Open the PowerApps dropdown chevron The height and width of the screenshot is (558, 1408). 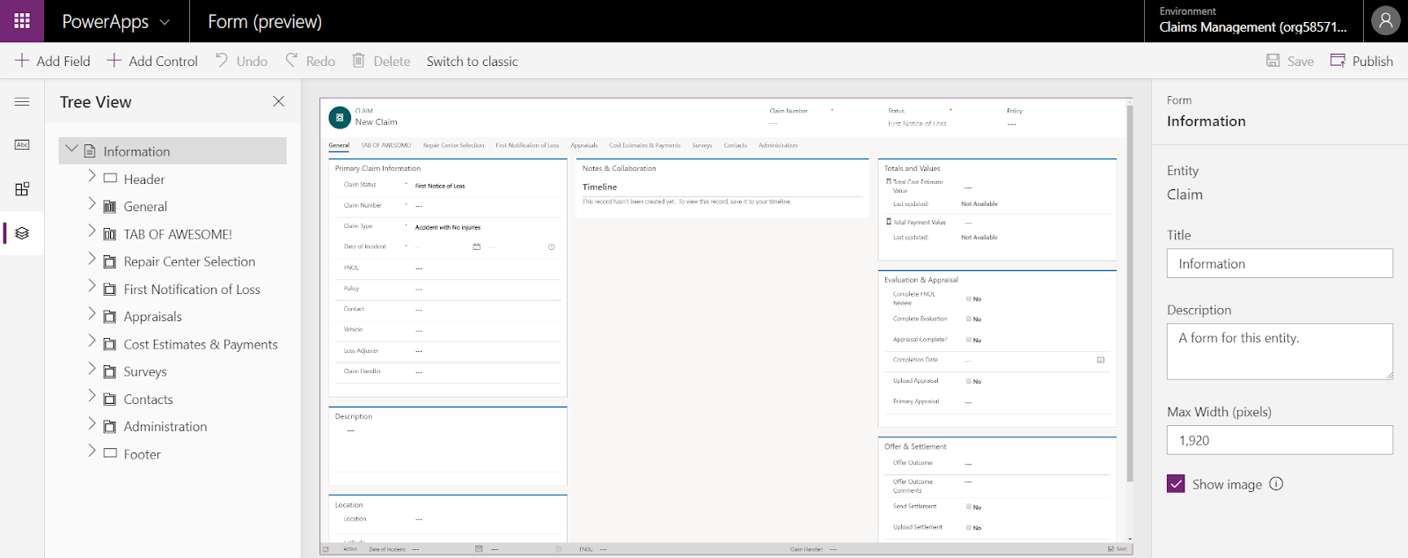click(x=165, y=22)
